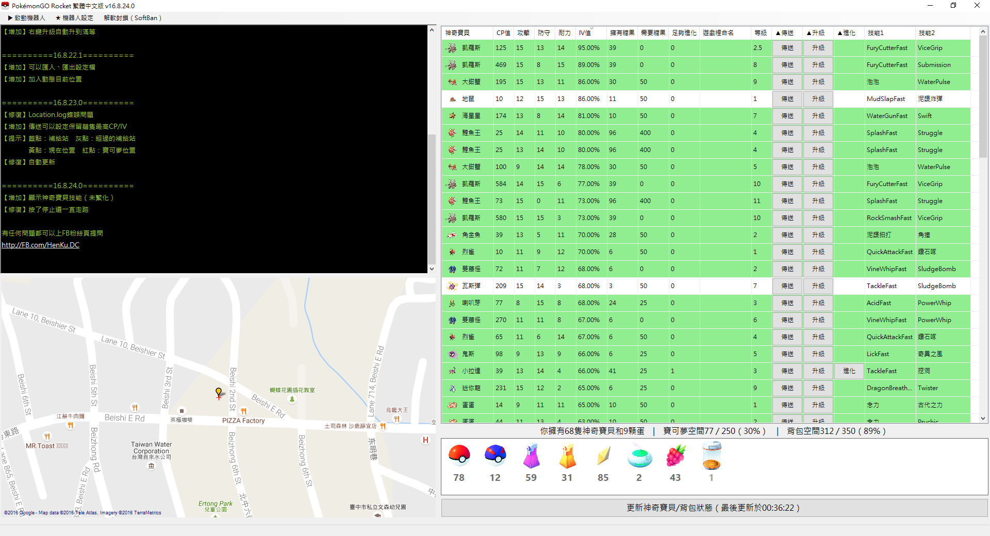The width and height of the screenshot is (990, 536).
Task: Click the orange Super Potion icon
Action: coord(567,457)
